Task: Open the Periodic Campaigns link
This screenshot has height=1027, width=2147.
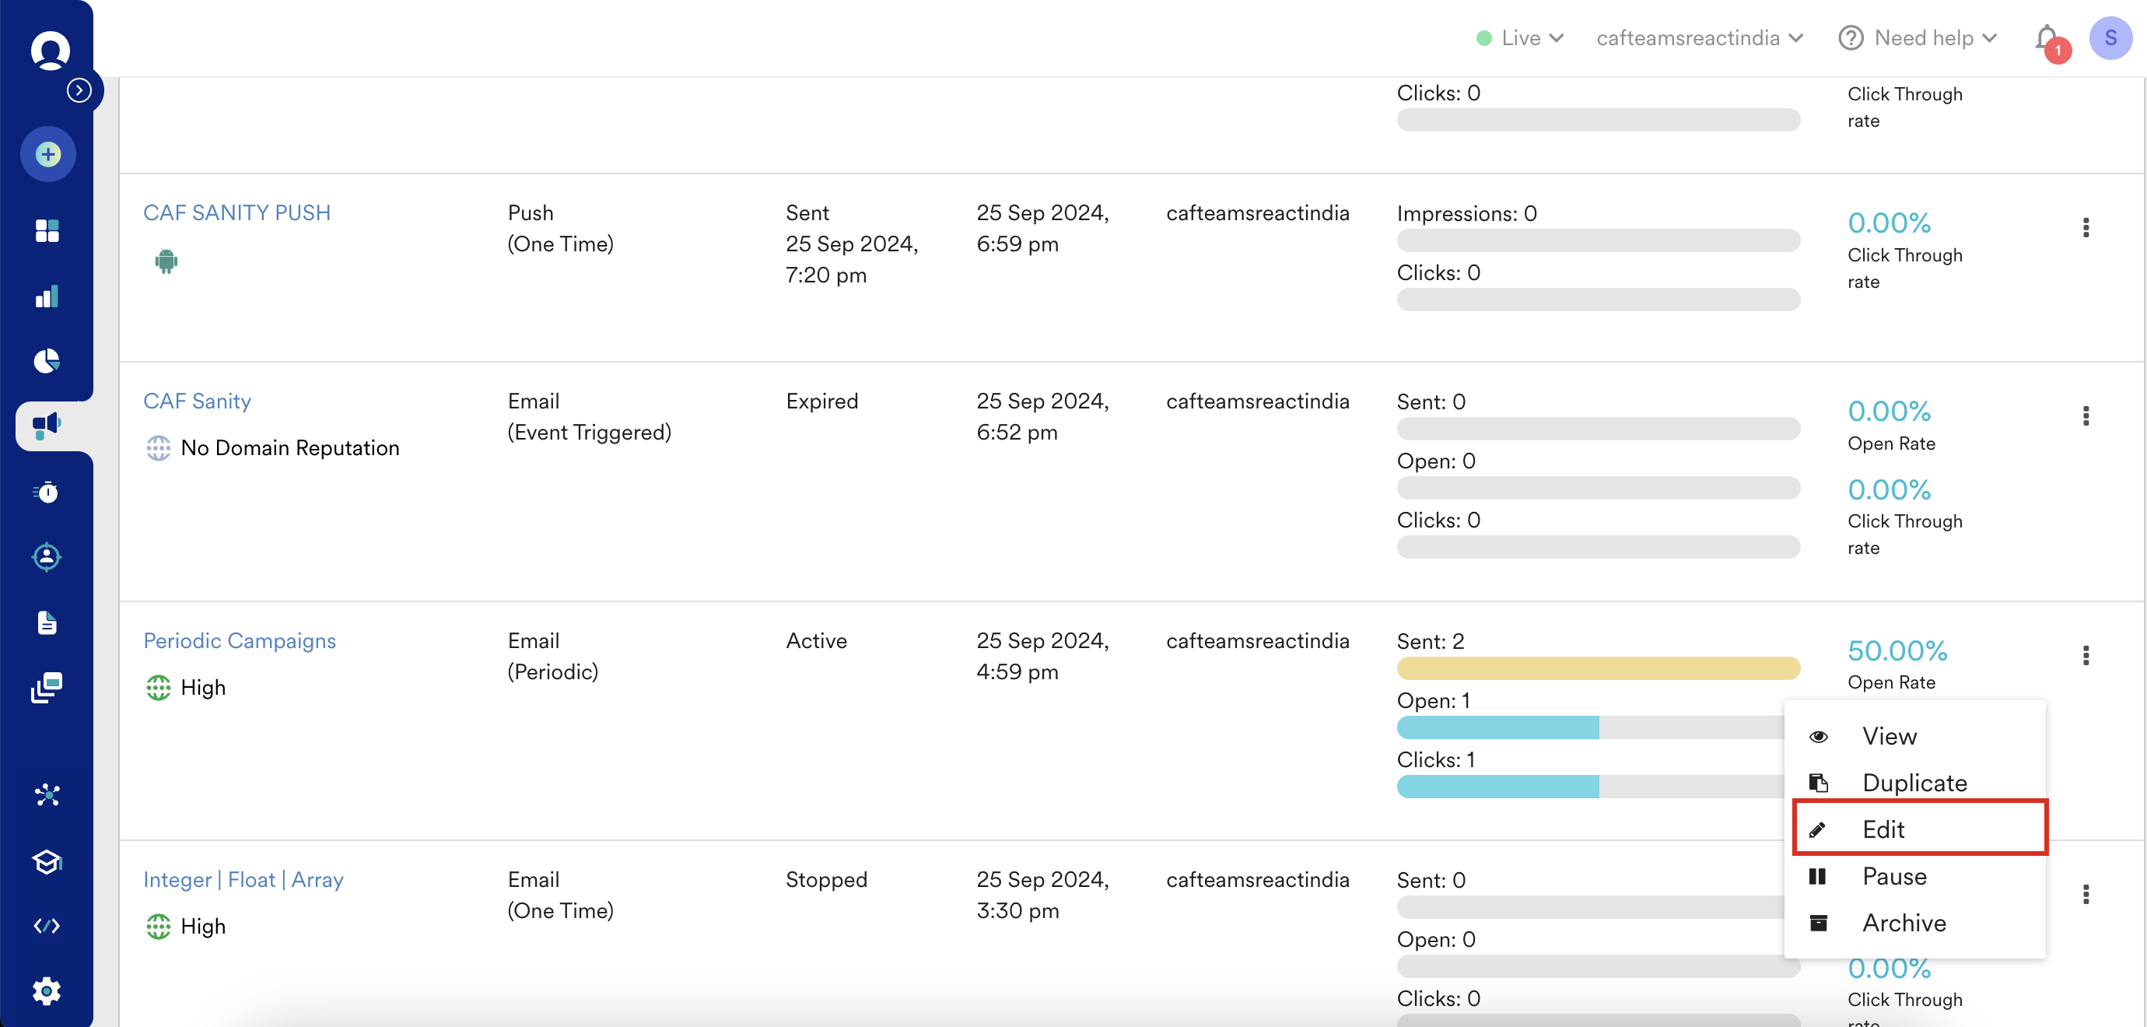Action: [240, 640]
